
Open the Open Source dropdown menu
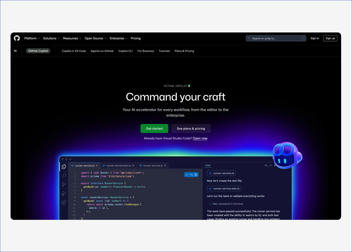point(95,38)
